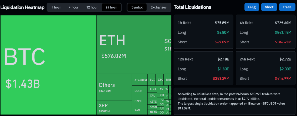Click the BTC heatmap tile
The height and width of the screenshot is (116, 297).
click(48, 65)
